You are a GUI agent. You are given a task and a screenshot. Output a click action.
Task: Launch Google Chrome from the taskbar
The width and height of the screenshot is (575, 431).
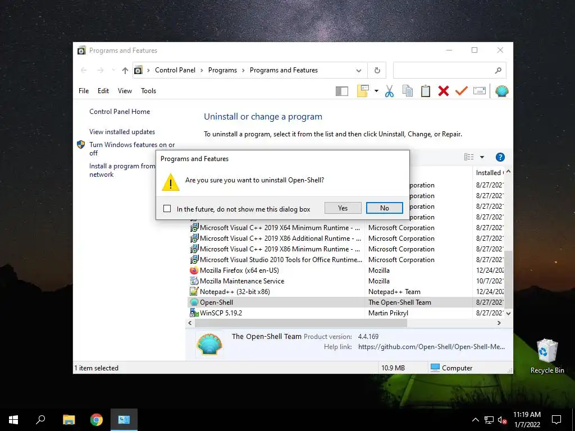tap(97, 420)
